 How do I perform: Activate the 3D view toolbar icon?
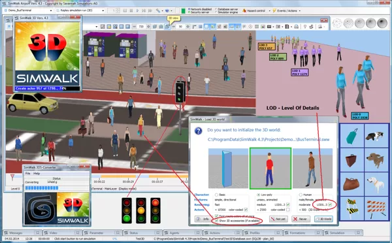pyautogui.click(x=167, y=27)
